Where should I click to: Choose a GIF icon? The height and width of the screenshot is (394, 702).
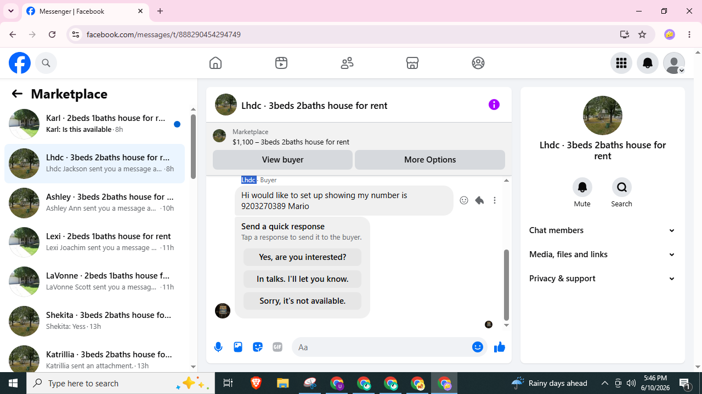pos(278,347)
